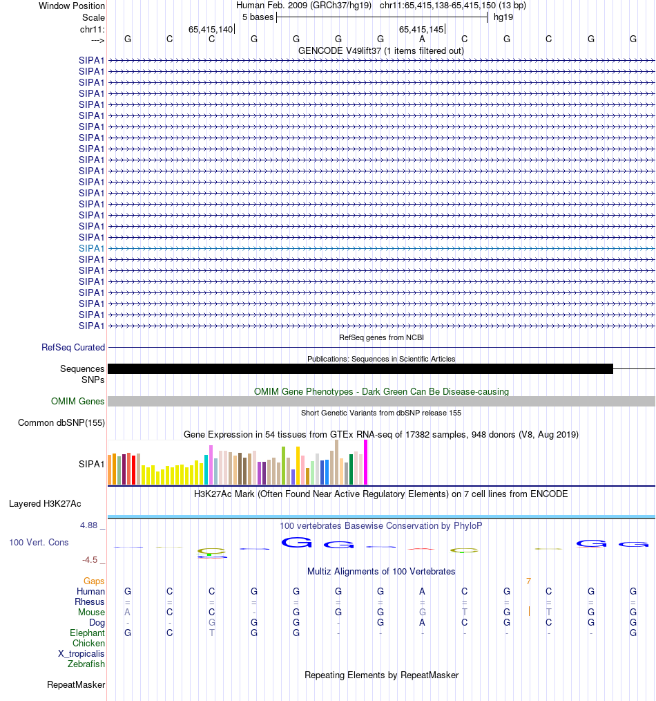Click the Window Position label

[x=71, y=6]
